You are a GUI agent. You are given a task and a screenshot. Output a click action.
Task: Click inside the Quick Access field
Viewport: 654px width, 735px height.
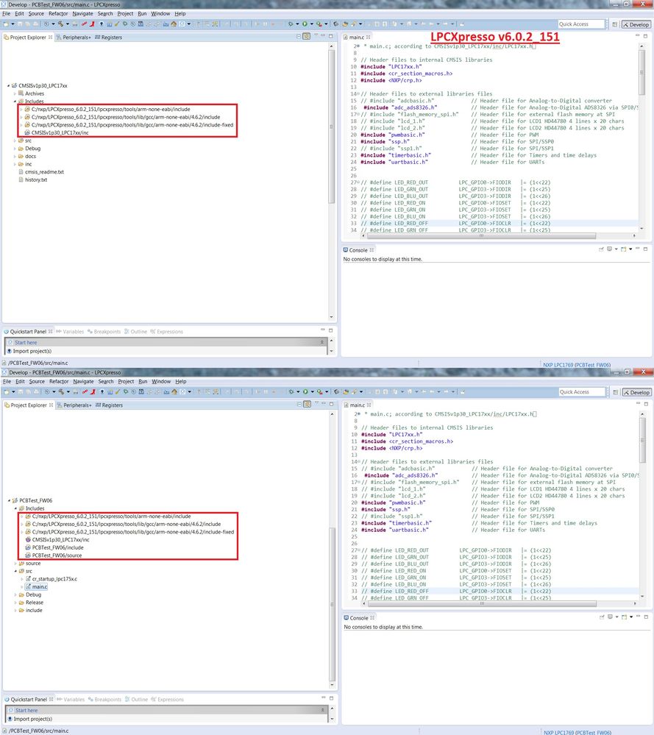[x=581, y=24]
